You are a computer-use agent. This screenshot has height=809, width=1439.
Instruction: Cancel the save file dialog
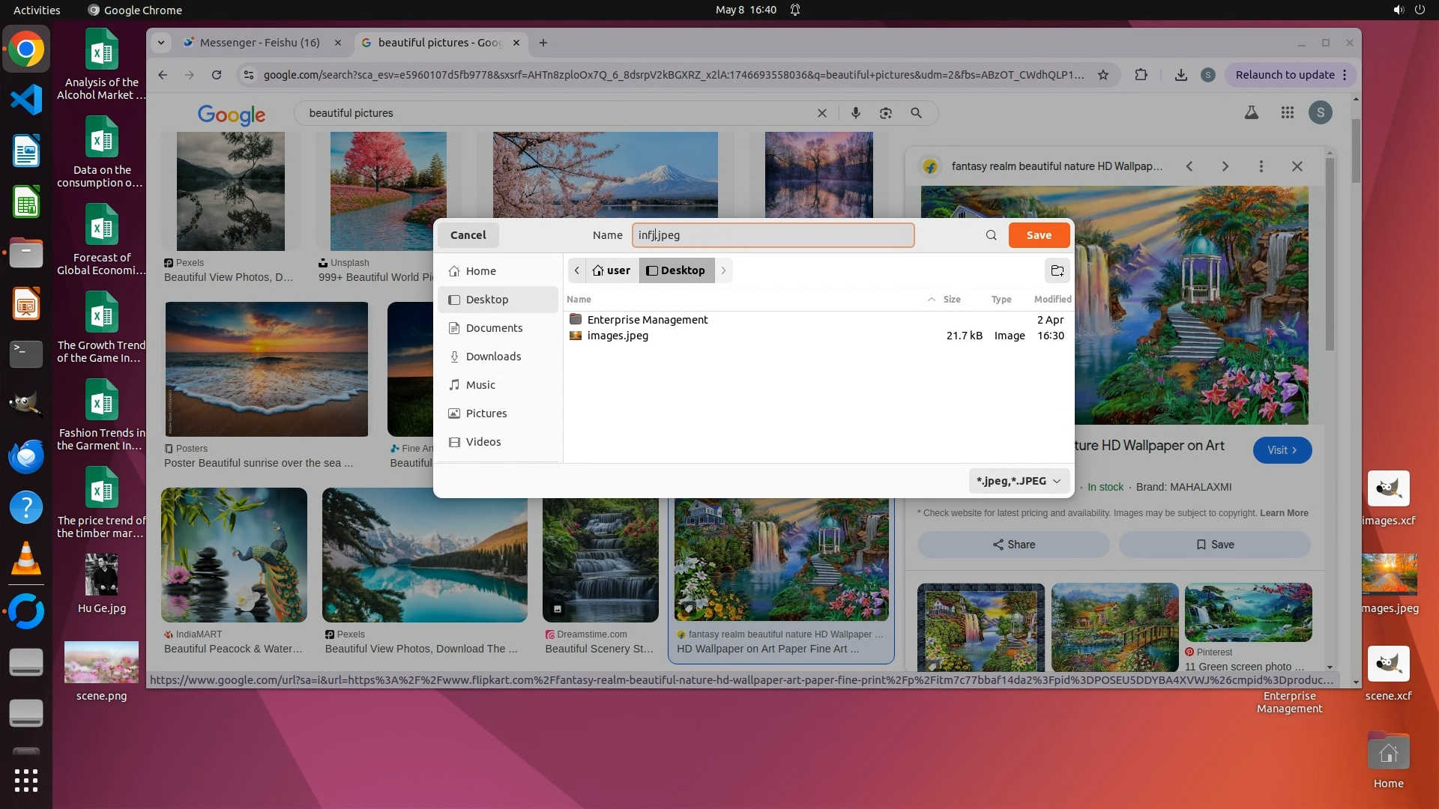click(x=468, y=235)
